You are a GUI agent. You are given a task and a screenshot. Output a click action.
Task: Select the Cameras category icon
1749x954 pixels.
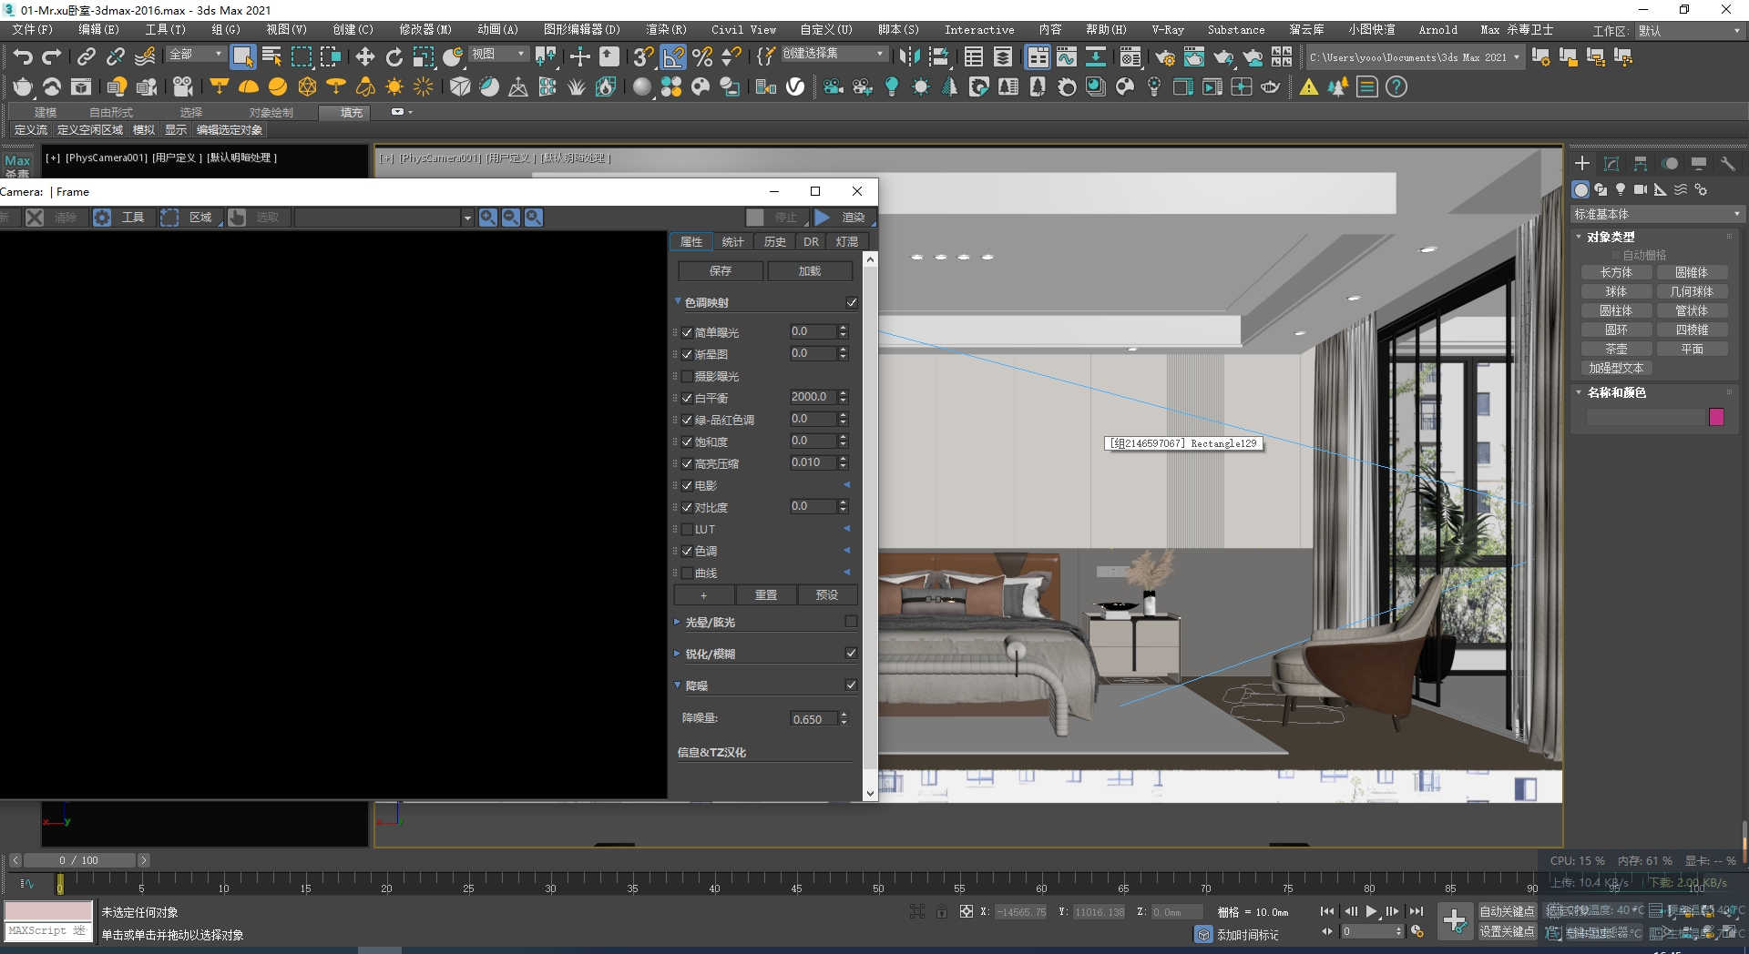tap(1641, 189)
